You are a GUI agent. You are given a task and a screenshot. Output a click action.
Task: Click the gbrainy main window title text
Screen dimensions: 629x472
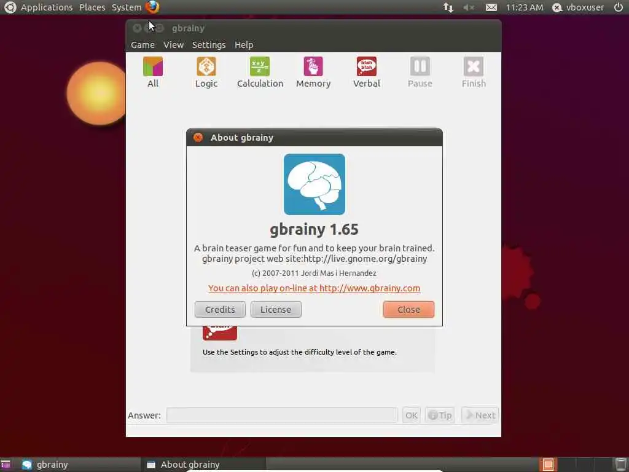[x=188, y=28]
